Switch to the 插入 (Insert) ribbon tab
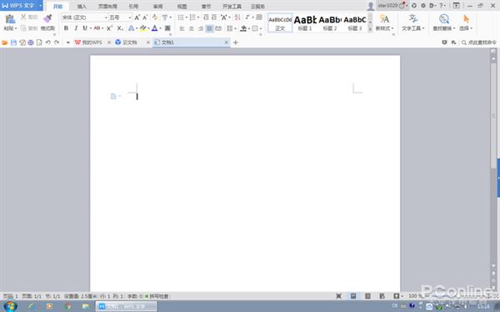 tap(82, 6)
